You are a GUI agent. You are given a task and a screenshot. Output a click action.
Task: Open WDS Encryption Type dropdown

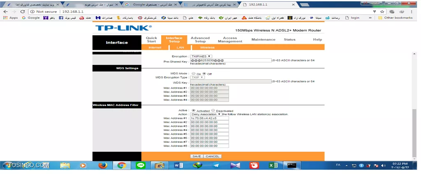click(197, 77)
